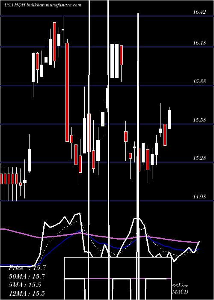Click the 15.28 price axis label
The height and width of the screenshot is (300, 214).
tap(200, 158)
